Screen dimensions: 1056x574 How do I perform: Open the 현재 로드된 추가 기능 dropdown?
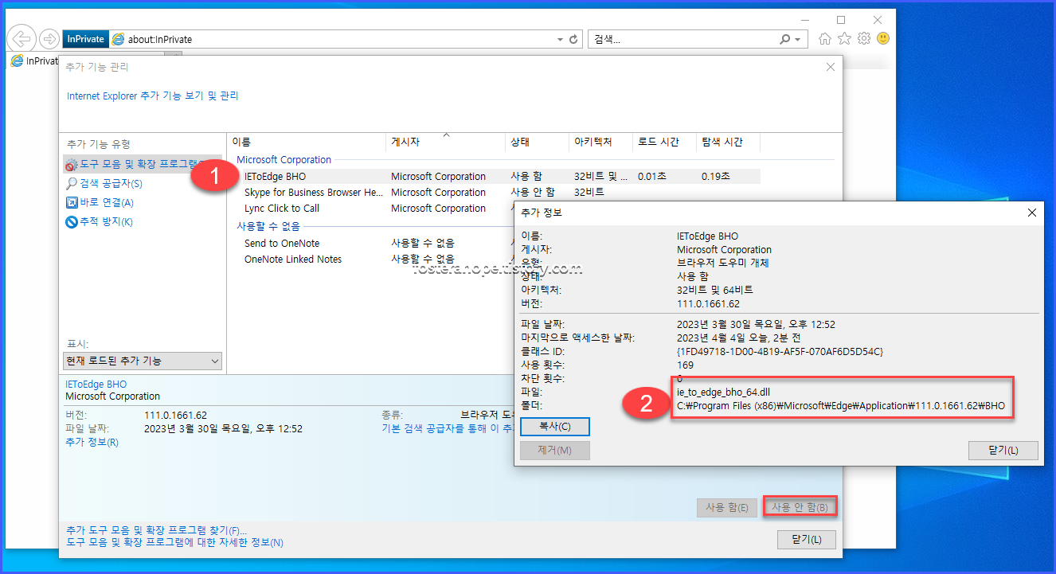click(x=143, y=361)
